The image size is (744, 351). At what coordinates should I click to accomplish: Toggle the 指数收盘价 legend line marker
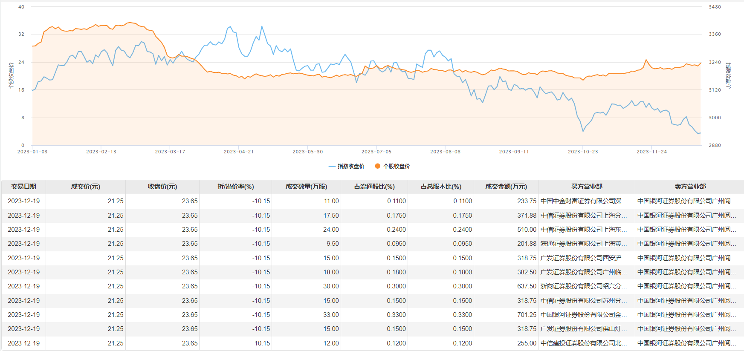(332, 166)
